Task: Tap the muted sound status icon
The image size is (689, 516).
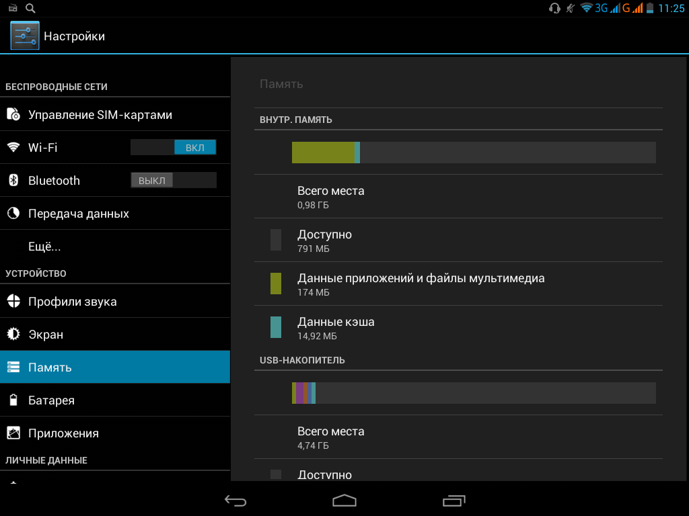Action: [x=571, y=8]
